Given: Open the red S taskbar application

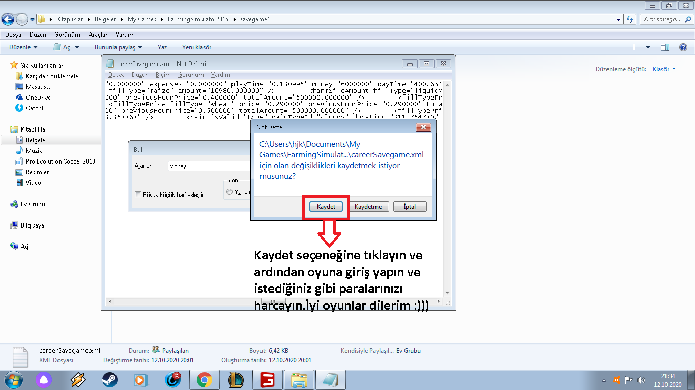Looking at the screenshot, I should 267,380.
